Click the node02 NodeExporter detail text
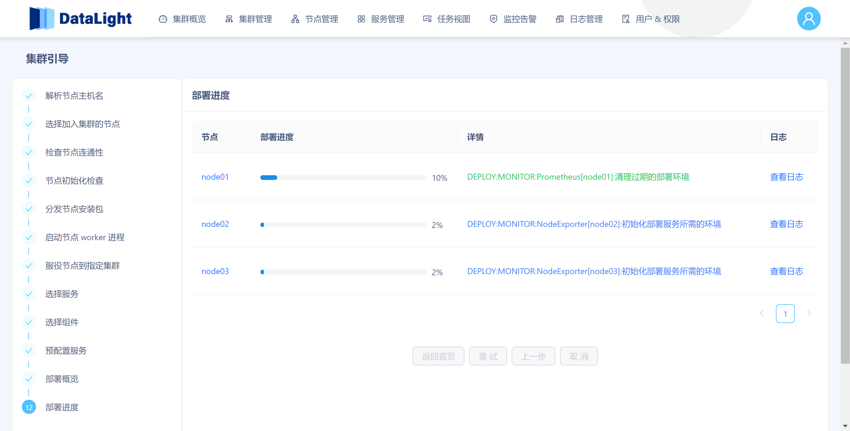Viewport: 850px width, 431px height. (594, 224)
